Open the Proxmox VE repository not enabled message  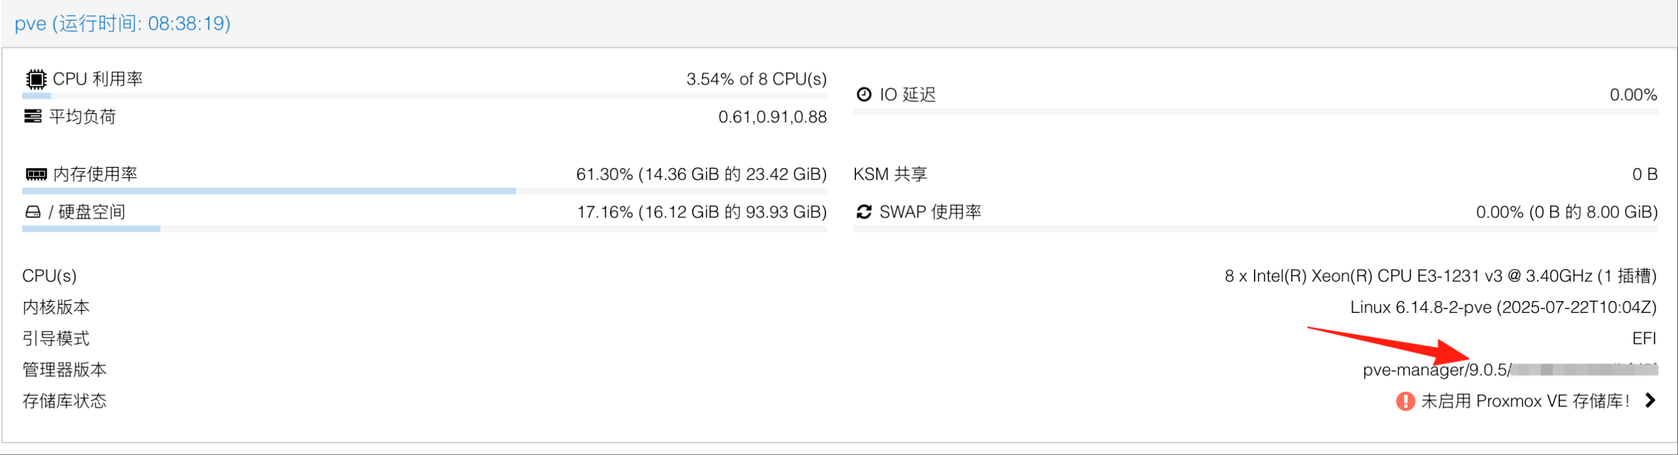[1525, 401]
